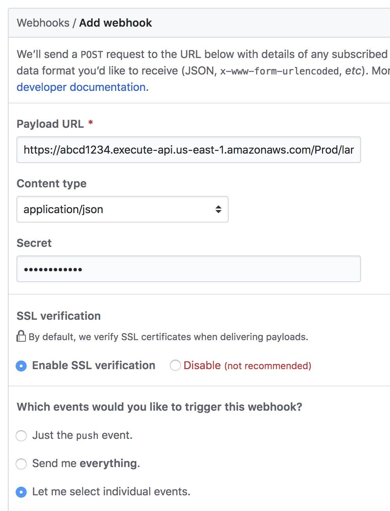
Task: Click the red required asterisk by Payload URL
Action: coord(90,123)
